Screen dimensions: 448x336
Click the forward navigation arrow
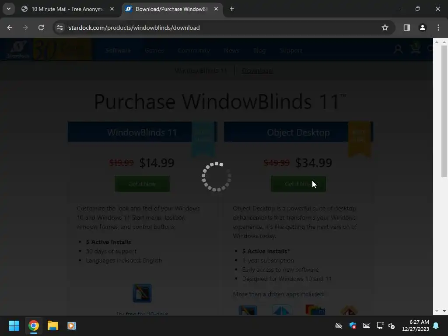25,28
